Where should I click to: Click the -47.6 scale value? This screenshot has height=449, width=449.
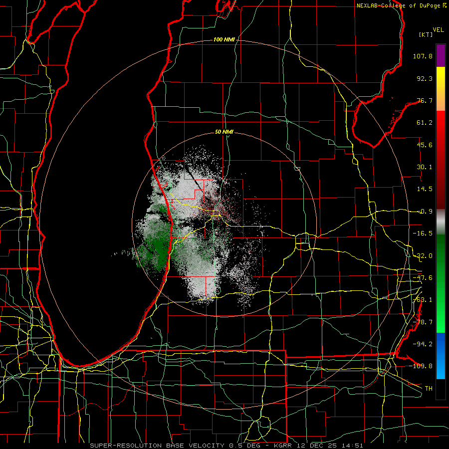tap(423, 278)
